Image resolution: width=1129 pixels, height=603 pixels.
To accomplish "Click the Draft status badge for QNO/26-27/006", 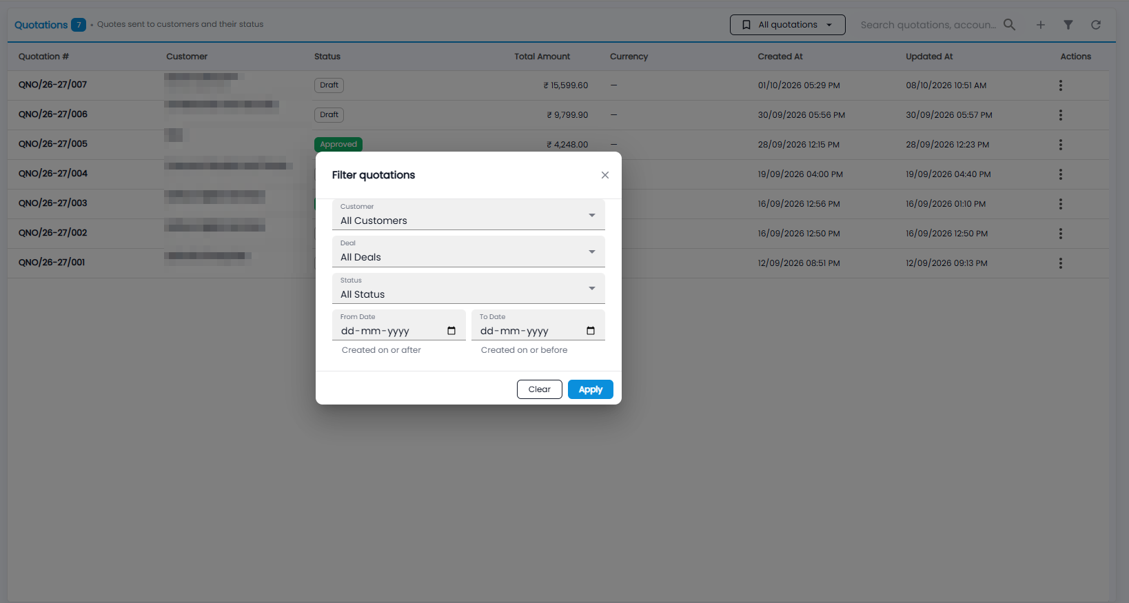I will [329, 115].
